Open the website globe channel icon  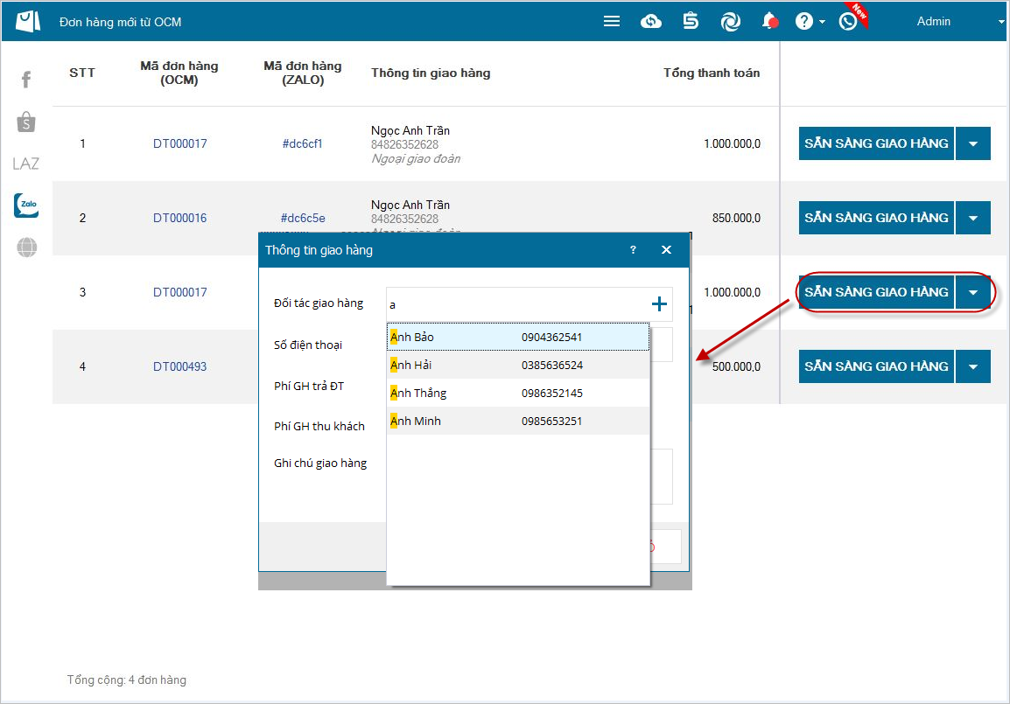coord(26,248)
